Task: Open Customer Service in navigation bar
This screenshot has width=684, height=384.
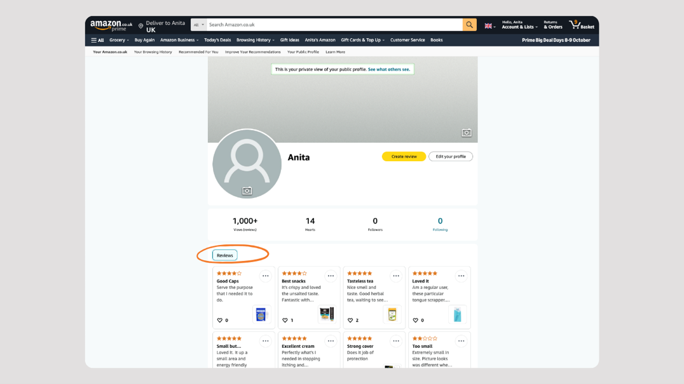Action: pos(407,40)
